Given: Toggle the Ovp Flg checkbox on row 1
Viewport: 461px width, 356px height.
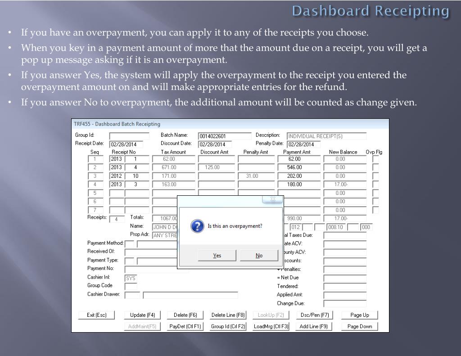Looking at the screenshot, I should click(375, 159).
